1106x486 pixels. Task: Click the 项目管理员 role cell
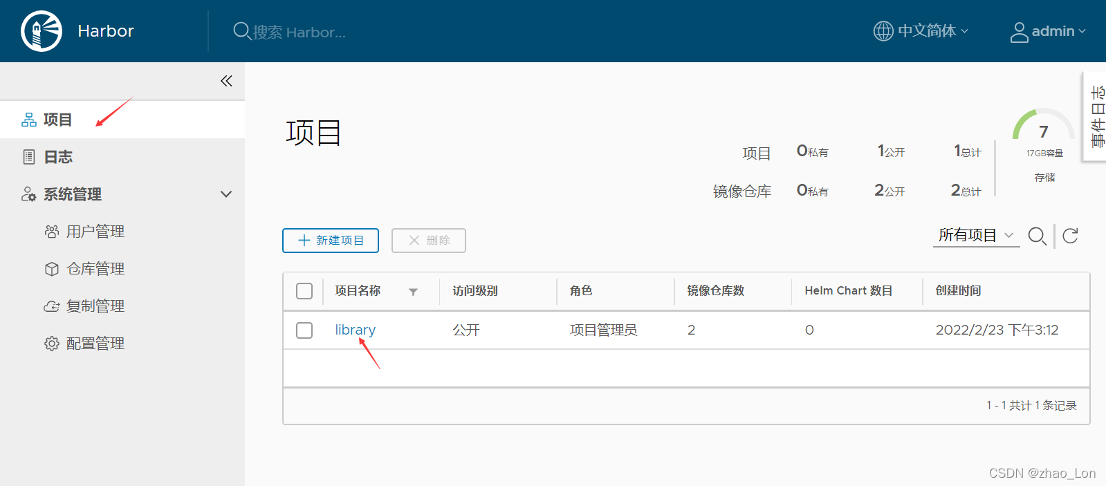point(603,330)
